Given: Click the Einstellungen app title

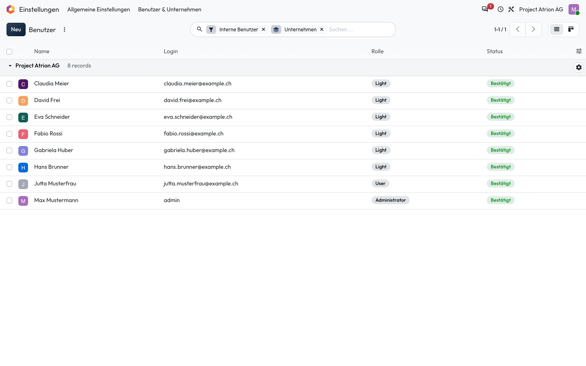Looking at the screenshot, I should click(x=39, y=9).
